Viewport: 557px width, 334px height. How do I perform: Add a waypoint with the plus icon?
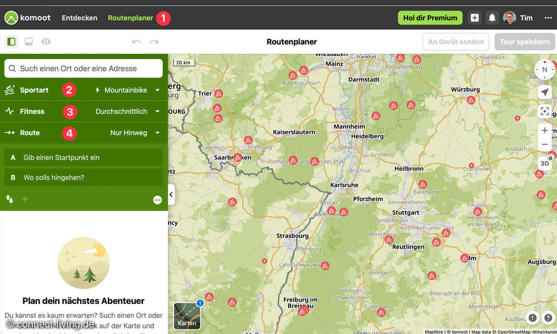[x=26, y=199]
